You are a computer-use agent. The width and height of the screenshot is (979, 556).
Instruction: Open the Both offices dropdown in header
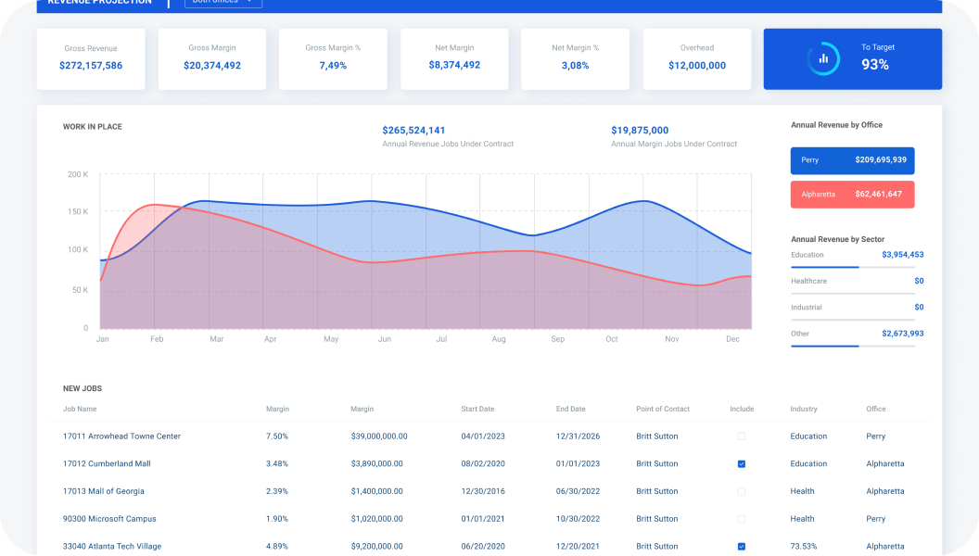[222, 2]
